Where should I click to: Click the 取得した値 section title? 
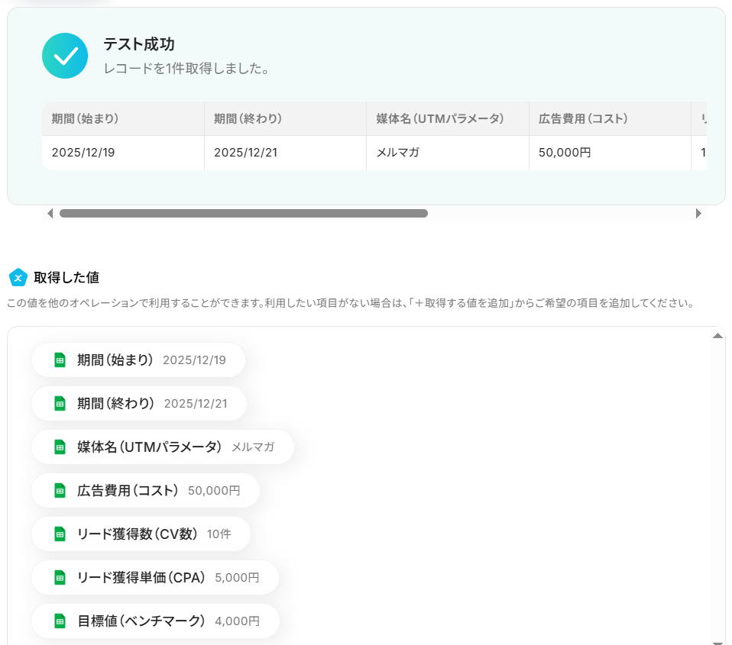[x=66, y=278]
